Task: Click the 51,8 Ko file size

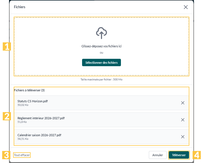Action: [x=22, y=122]
